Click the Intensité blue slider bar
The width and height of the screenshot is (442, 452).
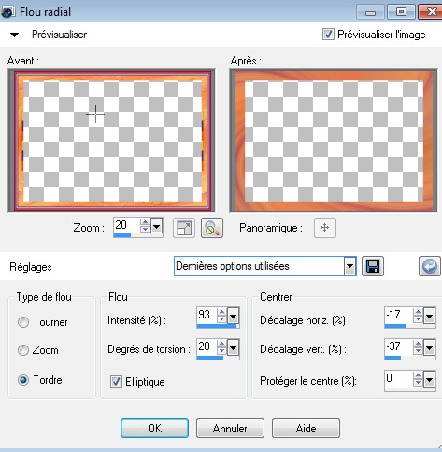point(218,326)
